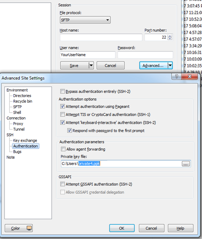Open the Advanced button dropdown arrow
Screen dimensions: 202x239
coord(170,65)
